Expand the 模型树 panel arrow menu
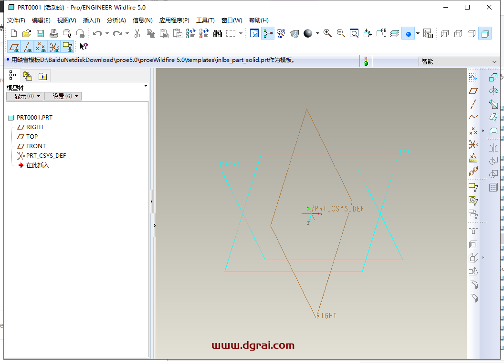Screen dimensions: 504x363 [x=146, y=86]
